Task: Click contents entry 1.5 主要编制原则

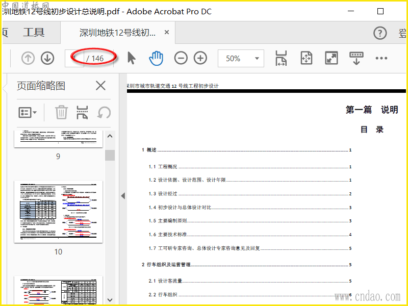Action: pyautogui.click(x=250, y=221)
